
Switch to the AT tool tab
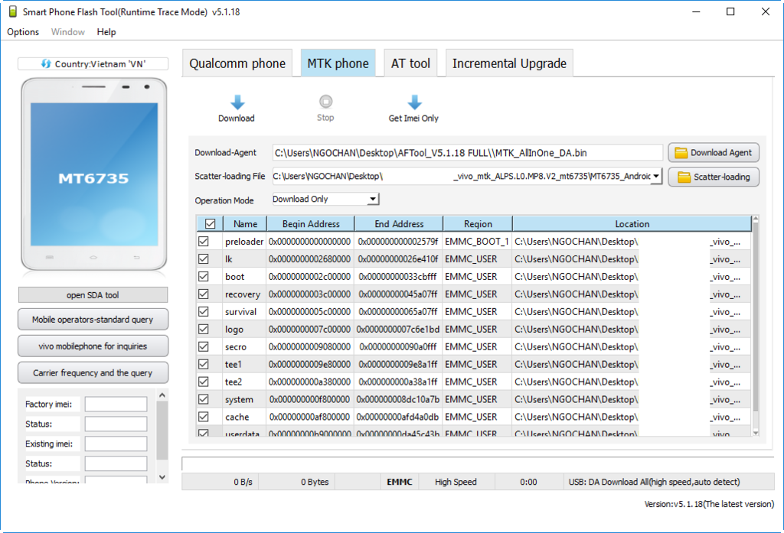410,63
